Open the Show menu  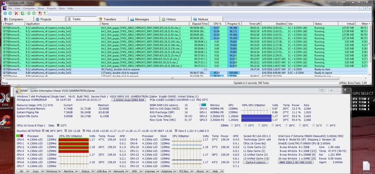pos(41,8)
